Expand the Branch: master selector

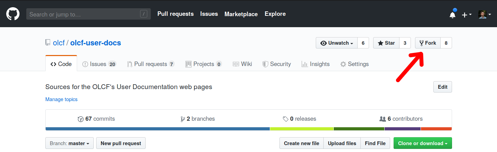click(x=70, y=143)
